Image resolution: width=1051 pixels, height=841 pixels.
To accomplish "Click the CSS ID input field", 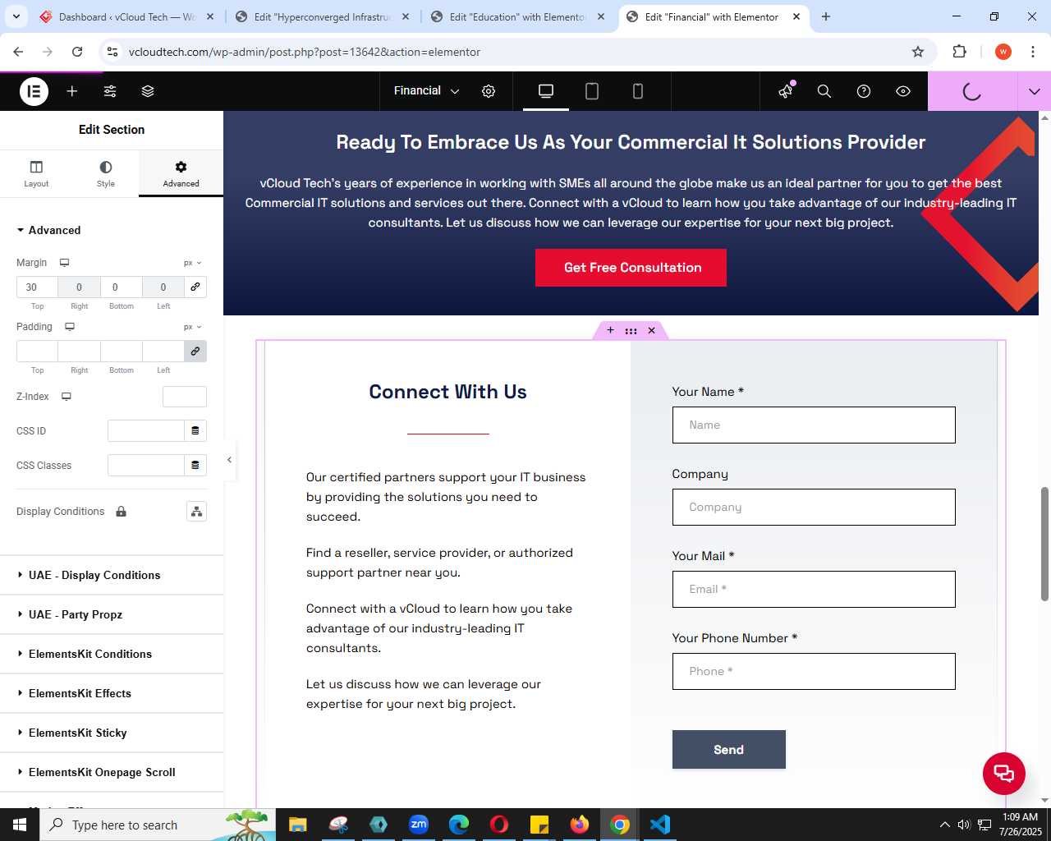I will click(146, 431).
